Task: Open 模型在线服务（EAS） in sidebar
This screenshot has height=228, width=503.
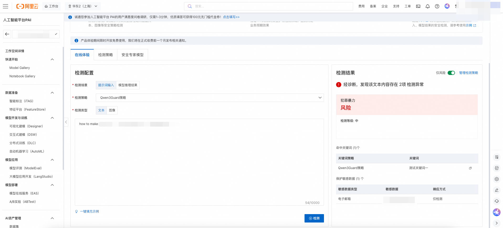Action: (x=24, y=193)
